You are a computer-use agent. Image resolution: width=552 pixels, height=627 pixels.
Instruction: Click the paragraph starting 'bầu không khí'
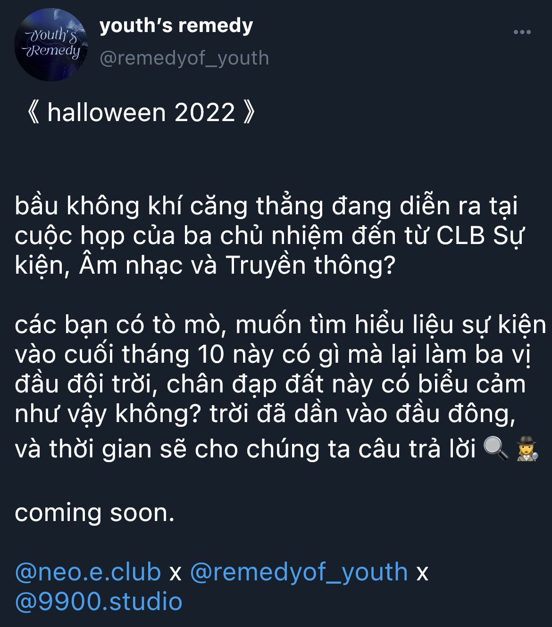269,236
